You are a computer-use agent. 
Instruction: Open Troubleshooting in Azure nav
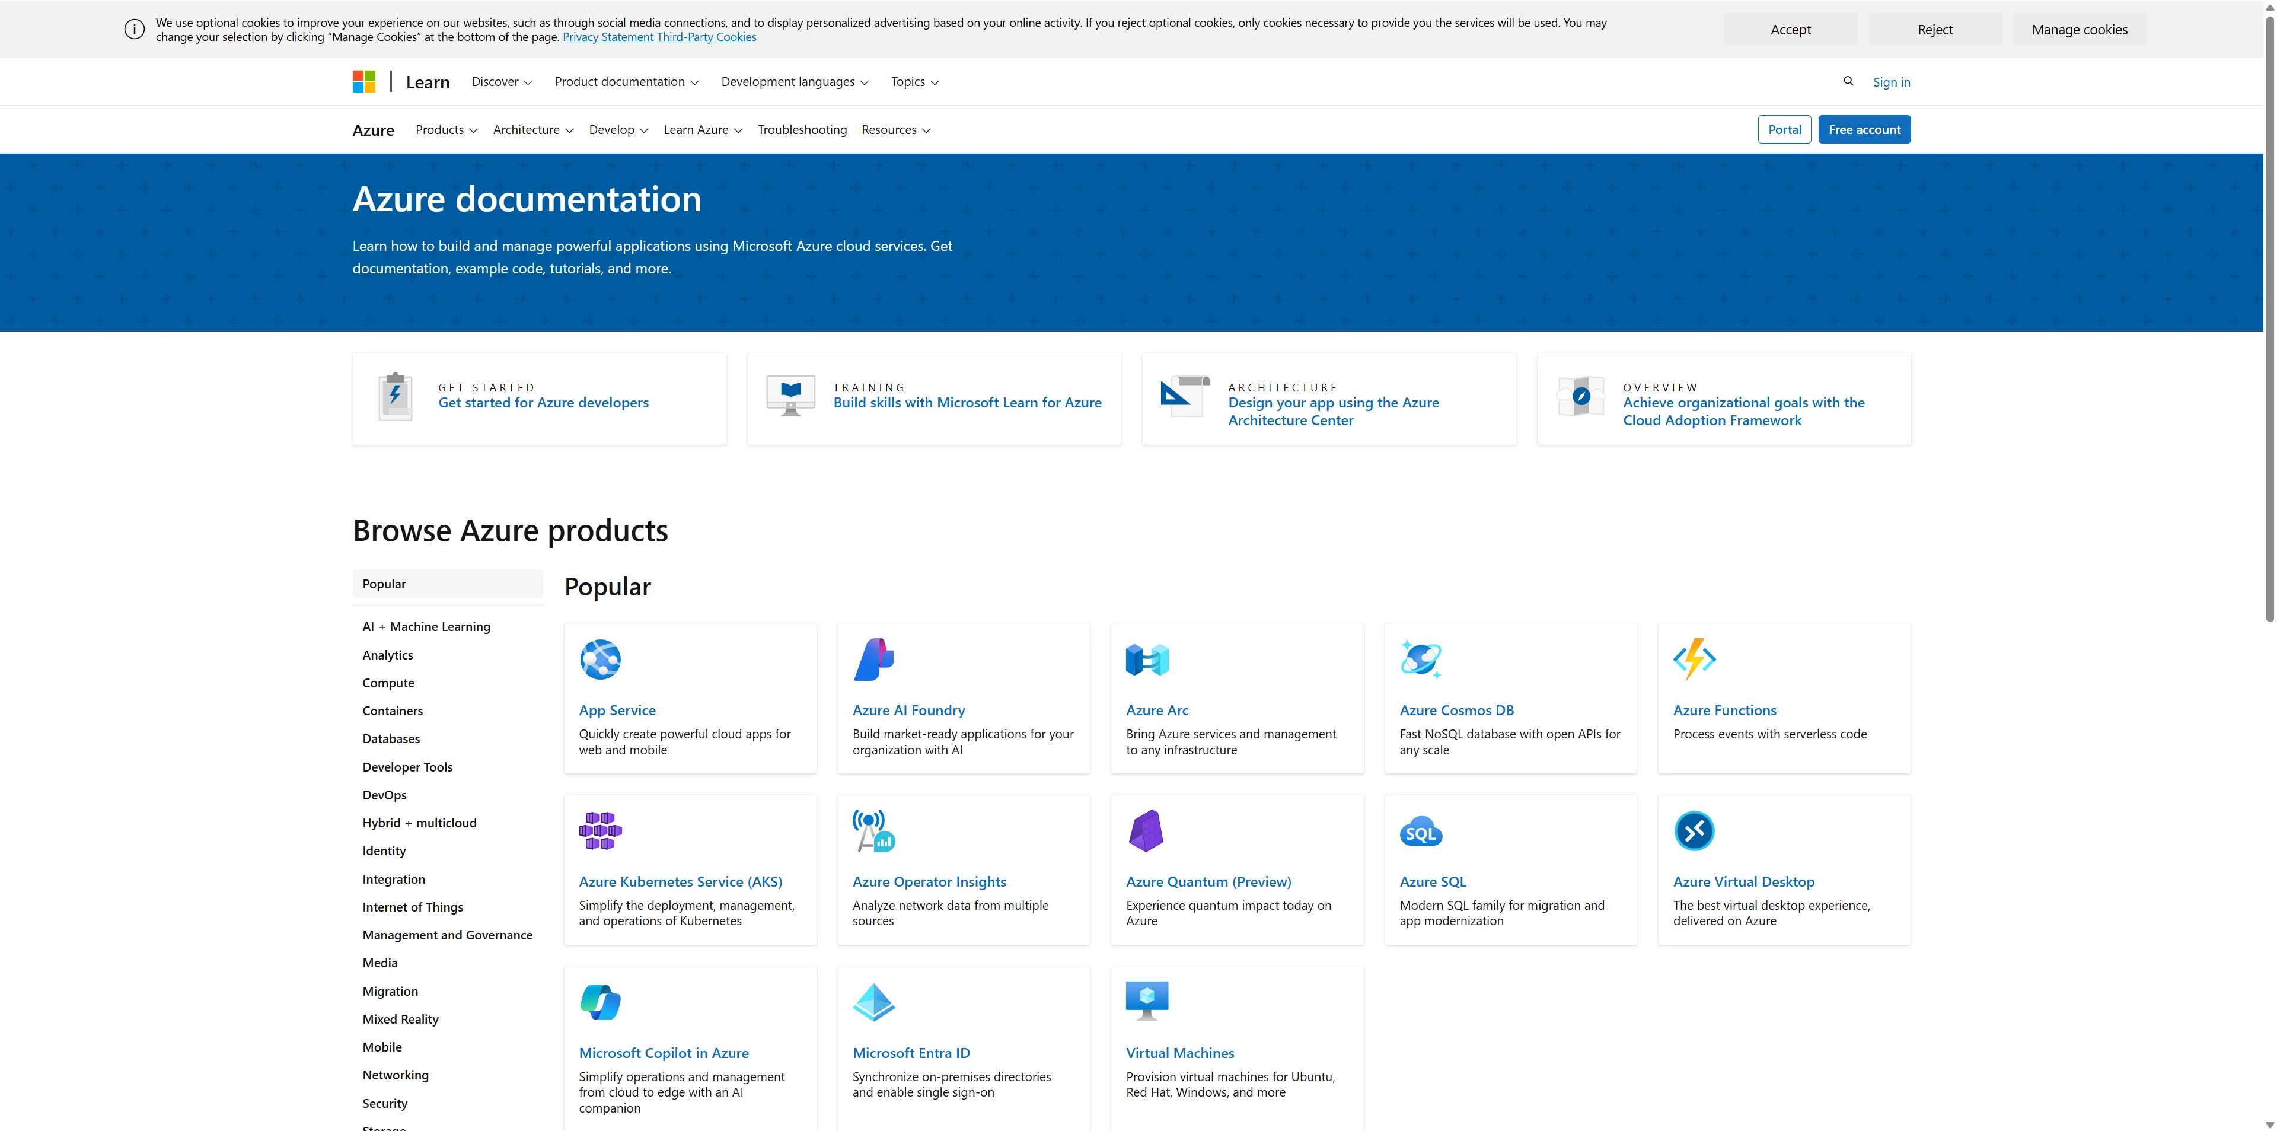tap(802, 129)
